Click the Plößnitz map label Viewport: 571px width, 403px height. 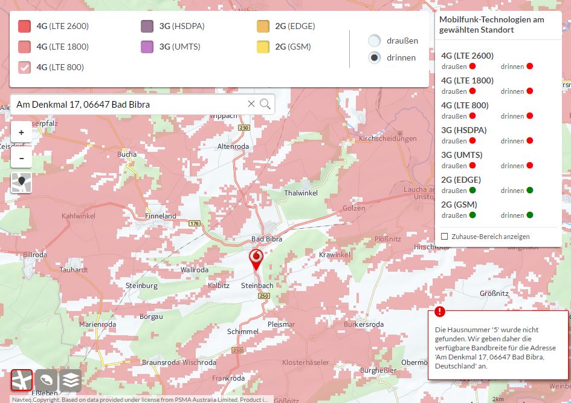pyautogui.click(x=388, y=239)
